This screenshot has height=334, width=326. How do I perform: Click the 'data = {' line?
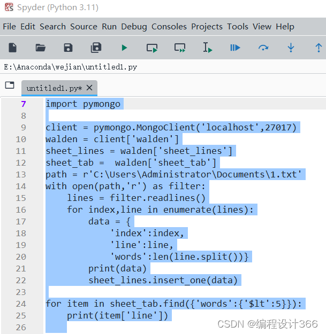click(109, 222)
